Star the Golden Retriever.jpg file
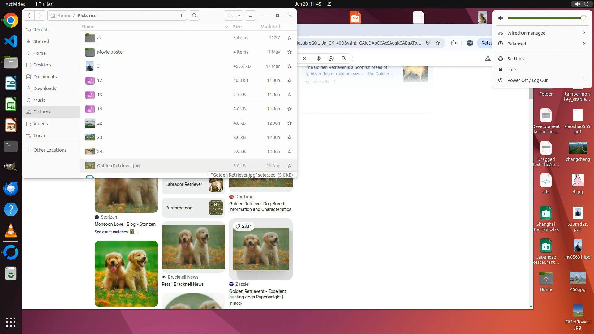 click(x=290, y=166)
